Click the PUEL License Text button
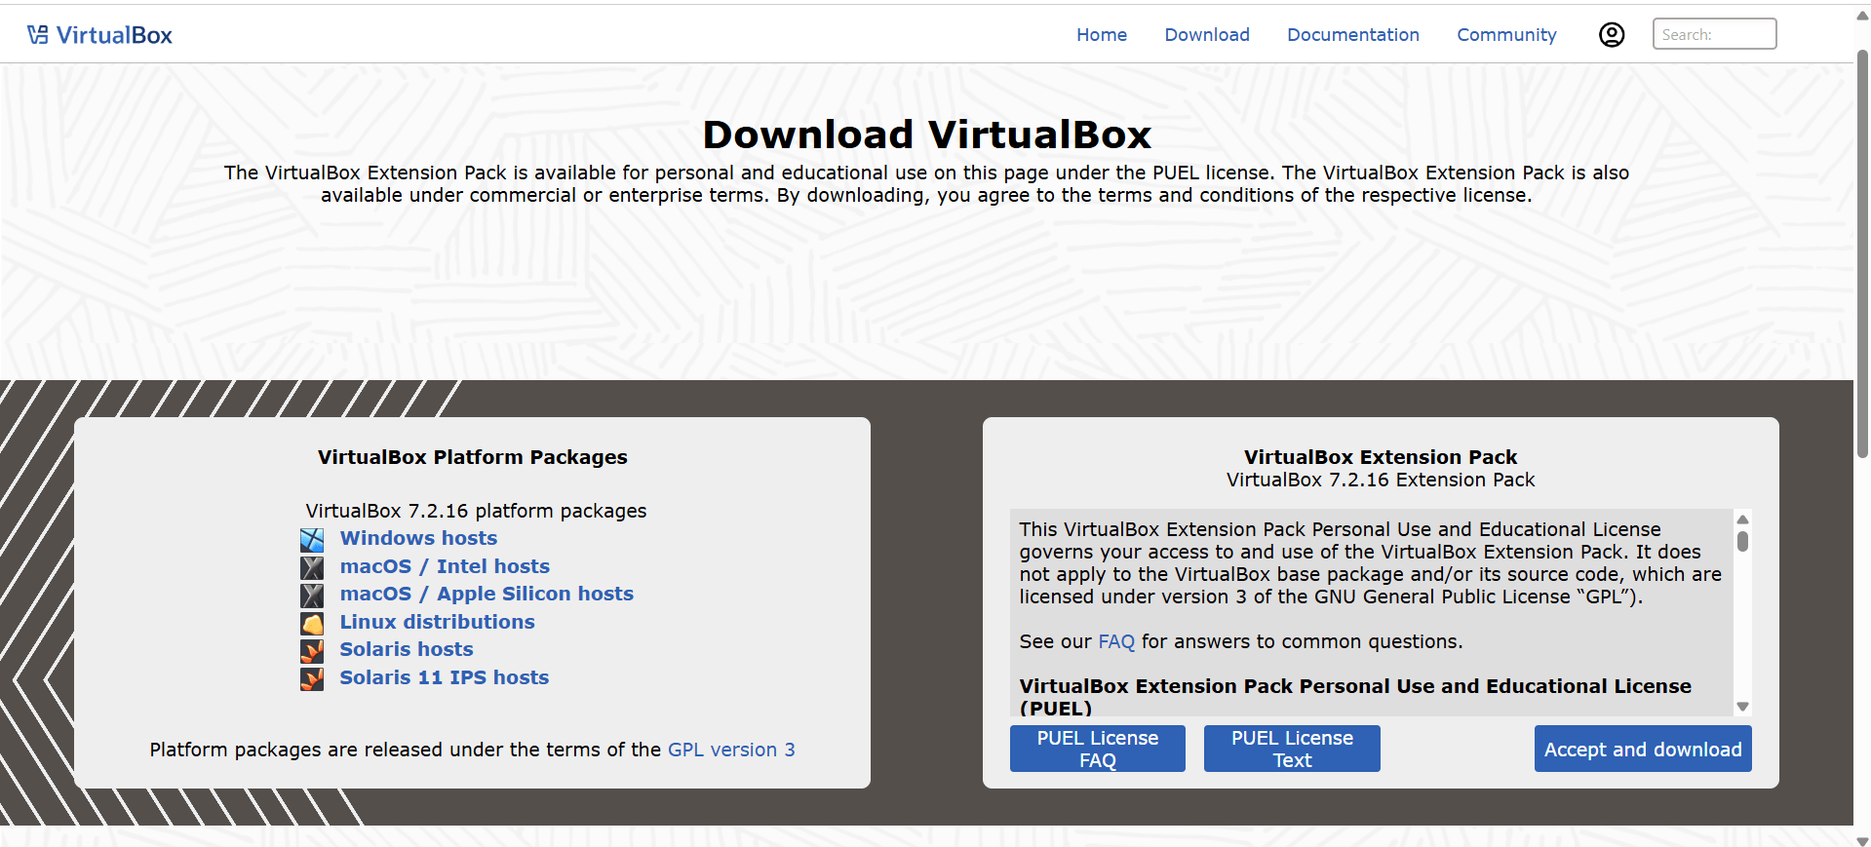This screenshot has width=1871, height=847. click(x=1292, y=749)
